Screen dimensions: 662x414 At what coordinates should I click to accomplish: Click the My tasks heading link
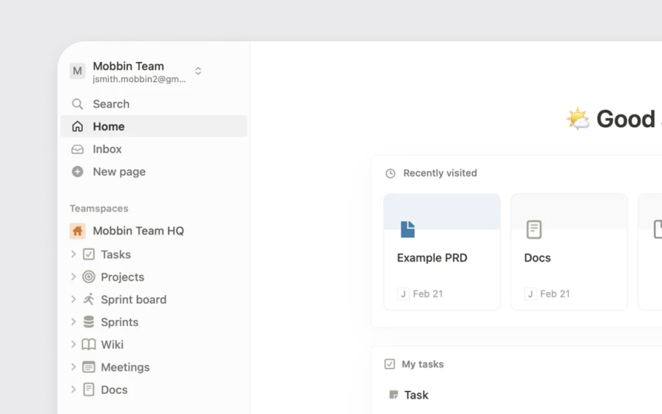pos(422,364)
